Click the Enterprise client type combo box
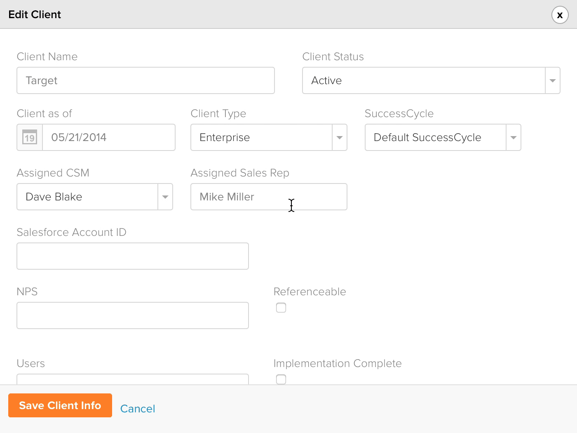The width and height of the screenshot is (577, 433). pyautogui.click(x=261, y=137)
